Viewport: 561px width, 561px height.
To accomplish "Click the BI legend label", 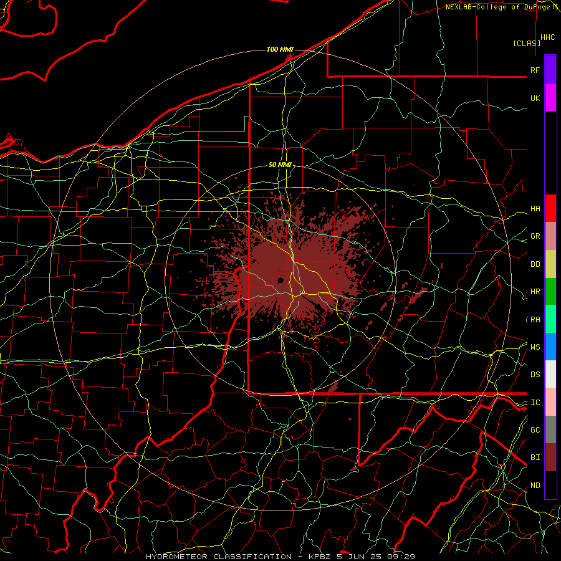I will 535,458.
